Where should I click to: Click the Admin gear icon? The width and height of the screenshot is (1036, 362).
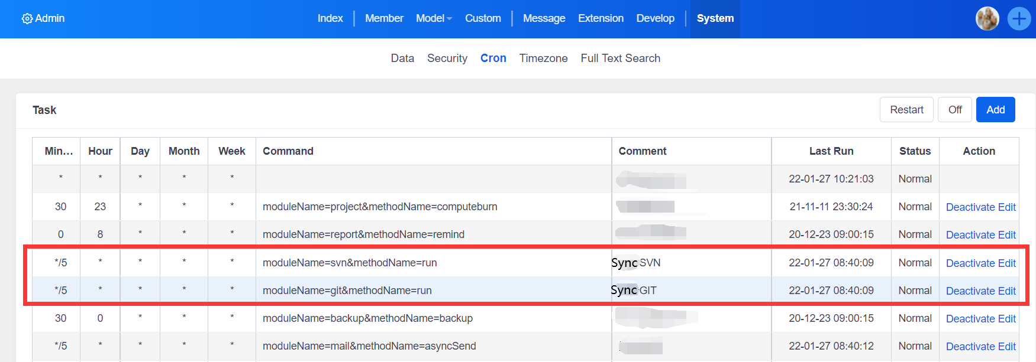(27, 19)
